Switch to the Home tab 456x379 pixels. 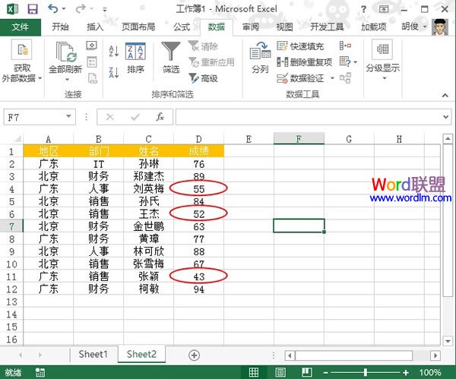(61, 27)
